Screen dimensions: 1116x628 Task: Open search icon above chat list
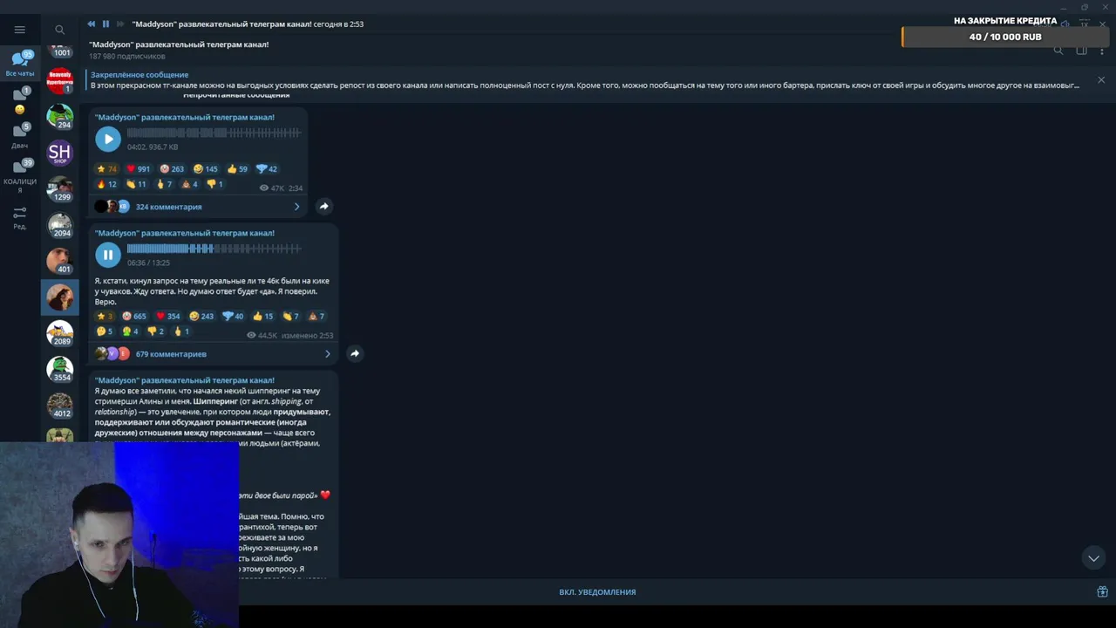tap(59, 30)
